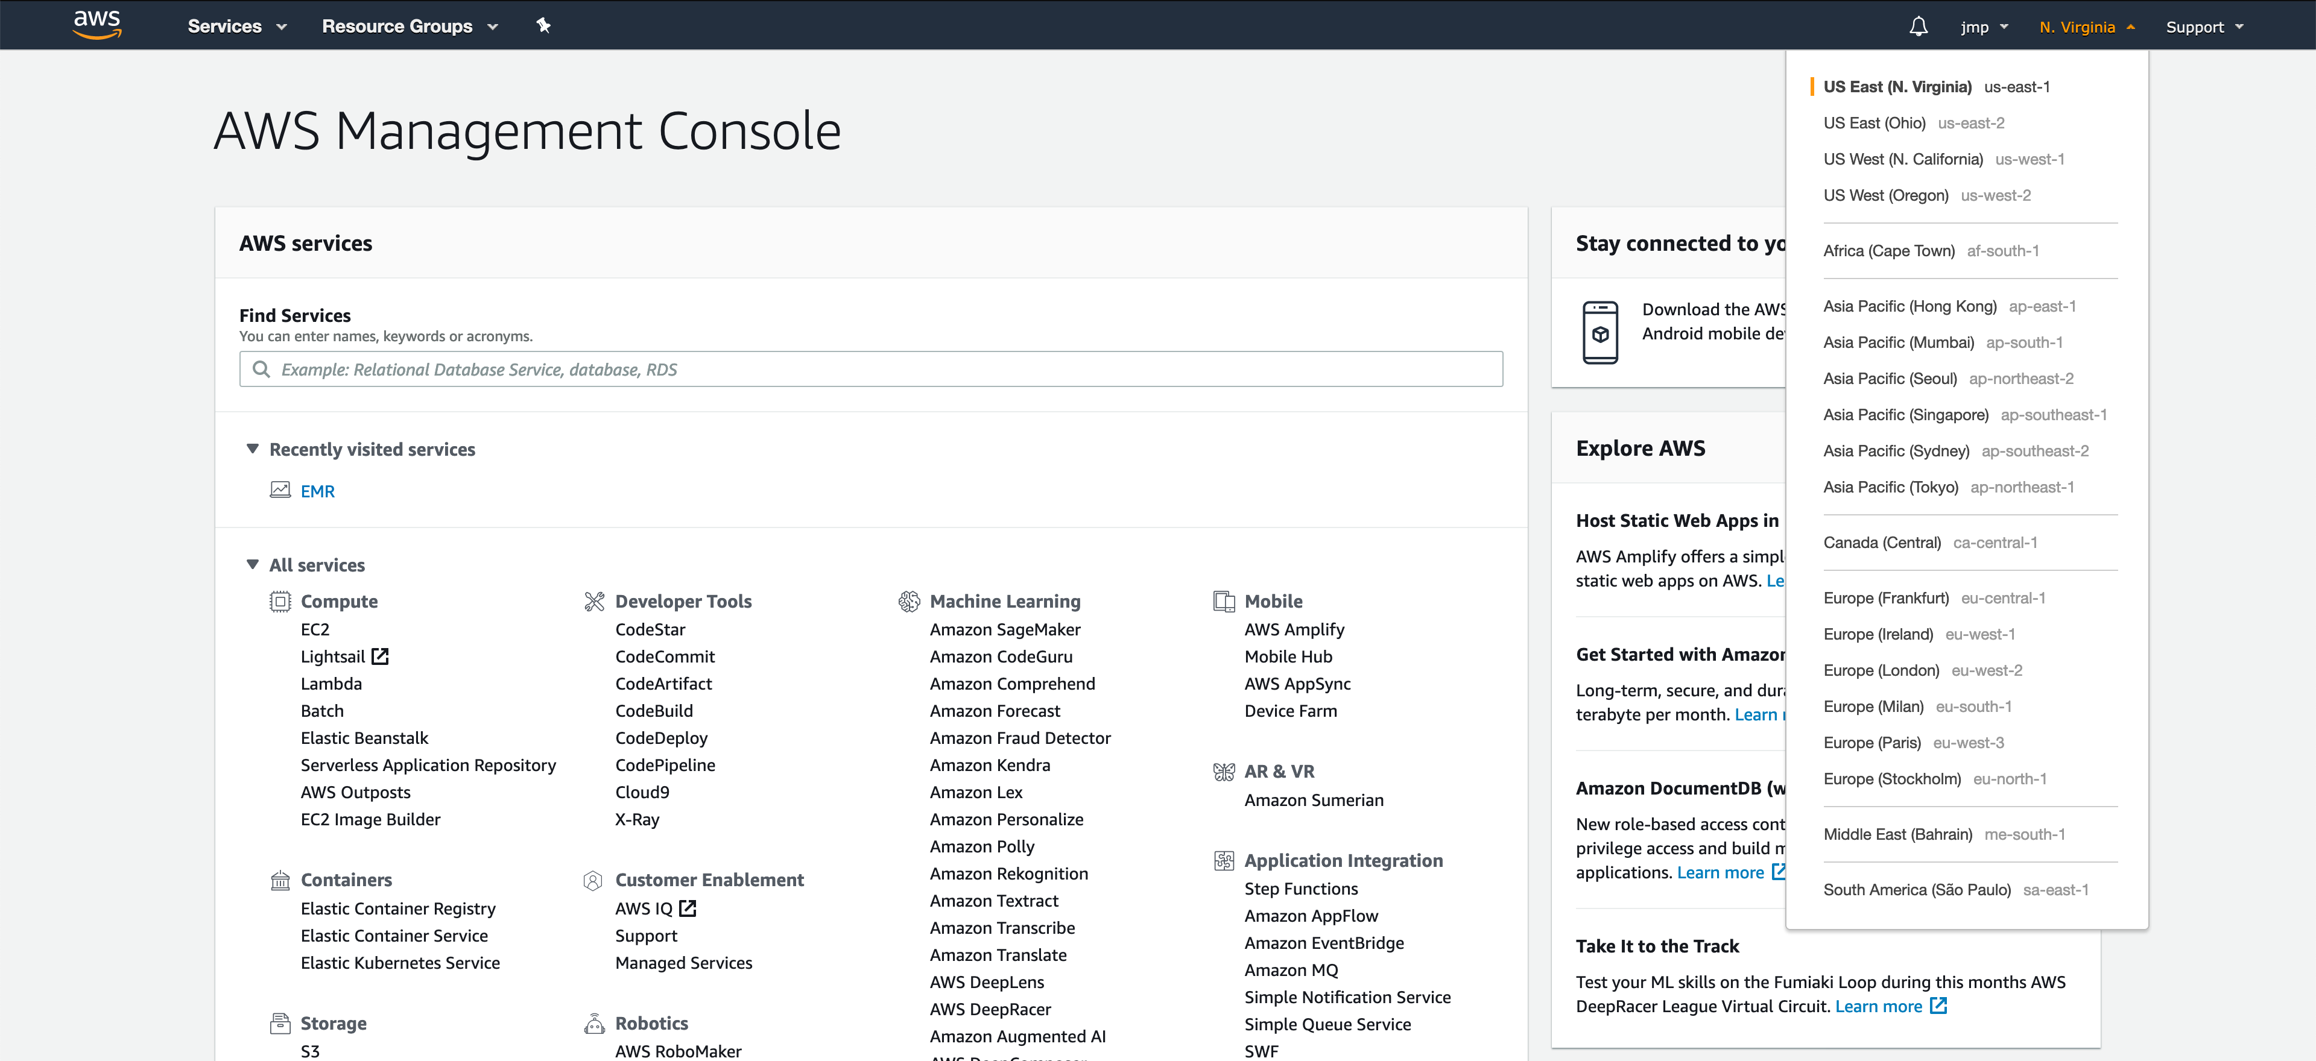Viewport: 2316px width, 1061px height.
Task: Click the search magnifier icon in Find Services
Action: [x=261, y=369]
